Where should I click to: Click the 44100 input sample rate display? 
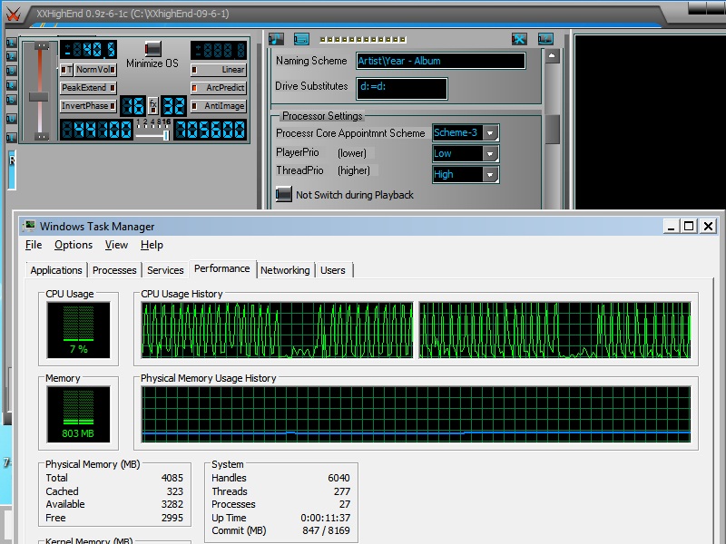96,130
